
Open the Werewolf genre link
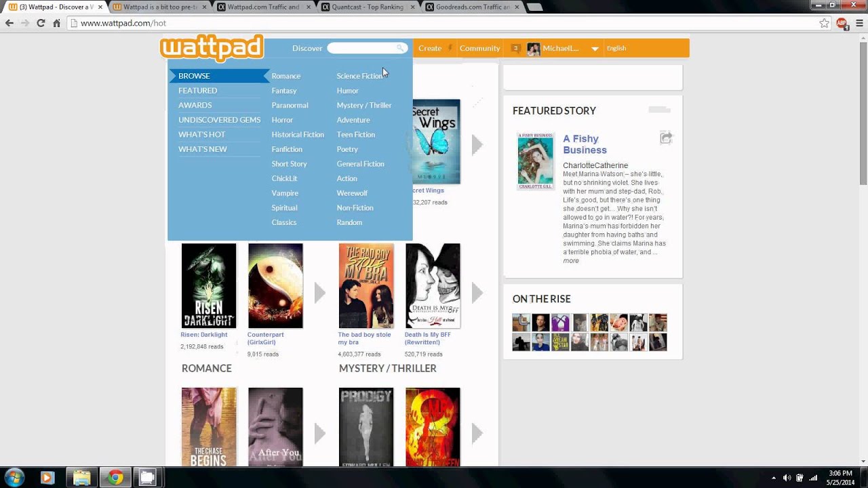(x=352, y=193)
